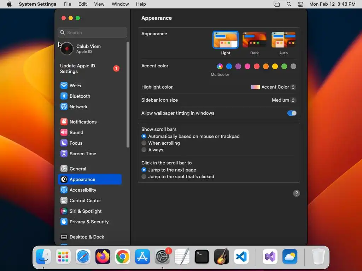
Task: Open the System Settings menu
Action: pos(37,4)
